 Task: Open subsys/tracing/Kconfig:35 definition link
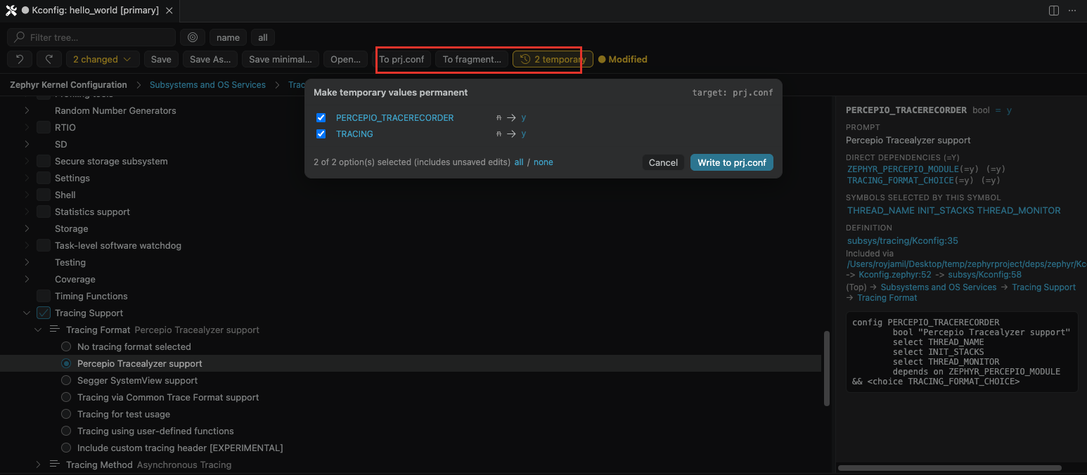(903, 240)
